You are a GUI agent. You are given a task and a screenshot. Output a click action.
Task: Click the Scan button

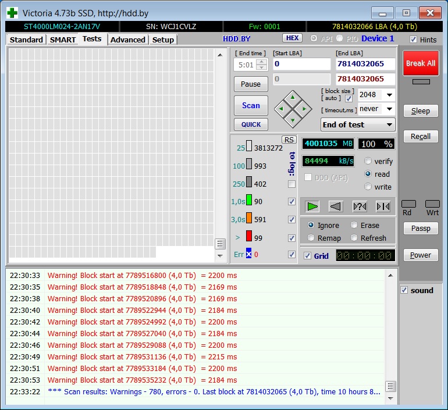pyautogui.click(x=251, y=105)
